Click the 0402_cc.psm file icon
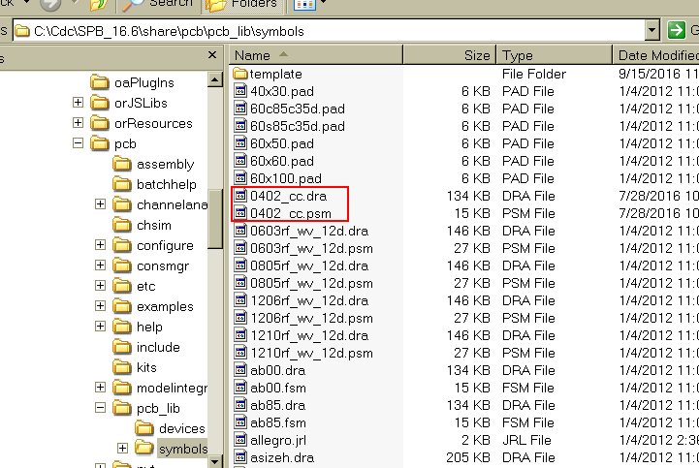699x468 pixels. 240,213
